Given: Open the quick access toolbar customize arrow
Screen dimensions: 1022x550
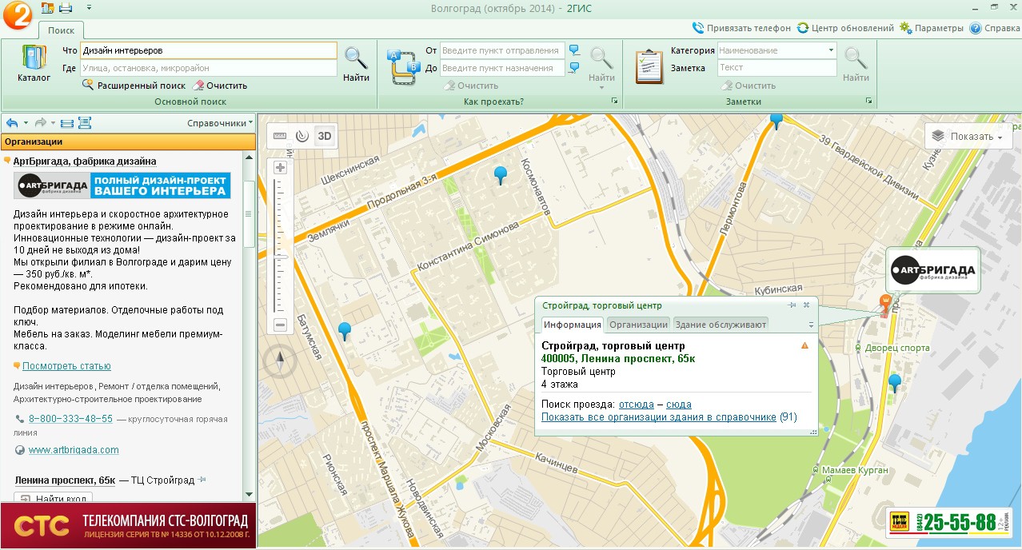Looking at the screenshot, I should tap(88, 8).
